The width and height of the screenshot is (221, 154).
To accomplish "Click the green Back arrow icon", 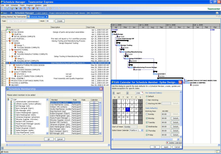I will pos(2,13).
